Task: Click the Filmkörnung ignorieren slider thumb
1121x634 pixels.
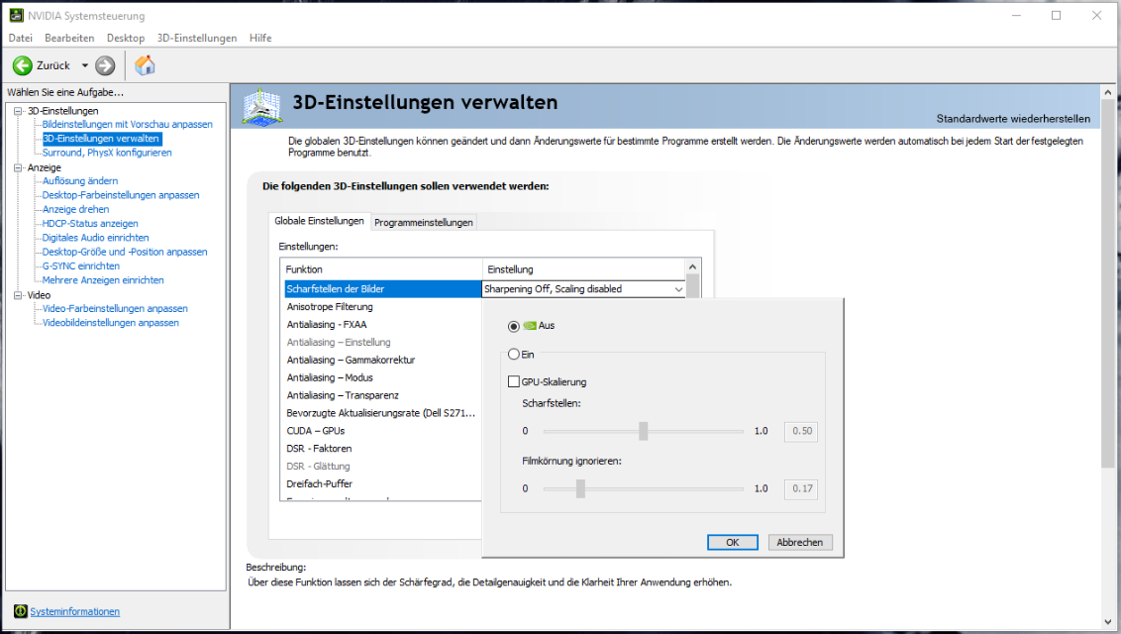Action: (580, 489)
